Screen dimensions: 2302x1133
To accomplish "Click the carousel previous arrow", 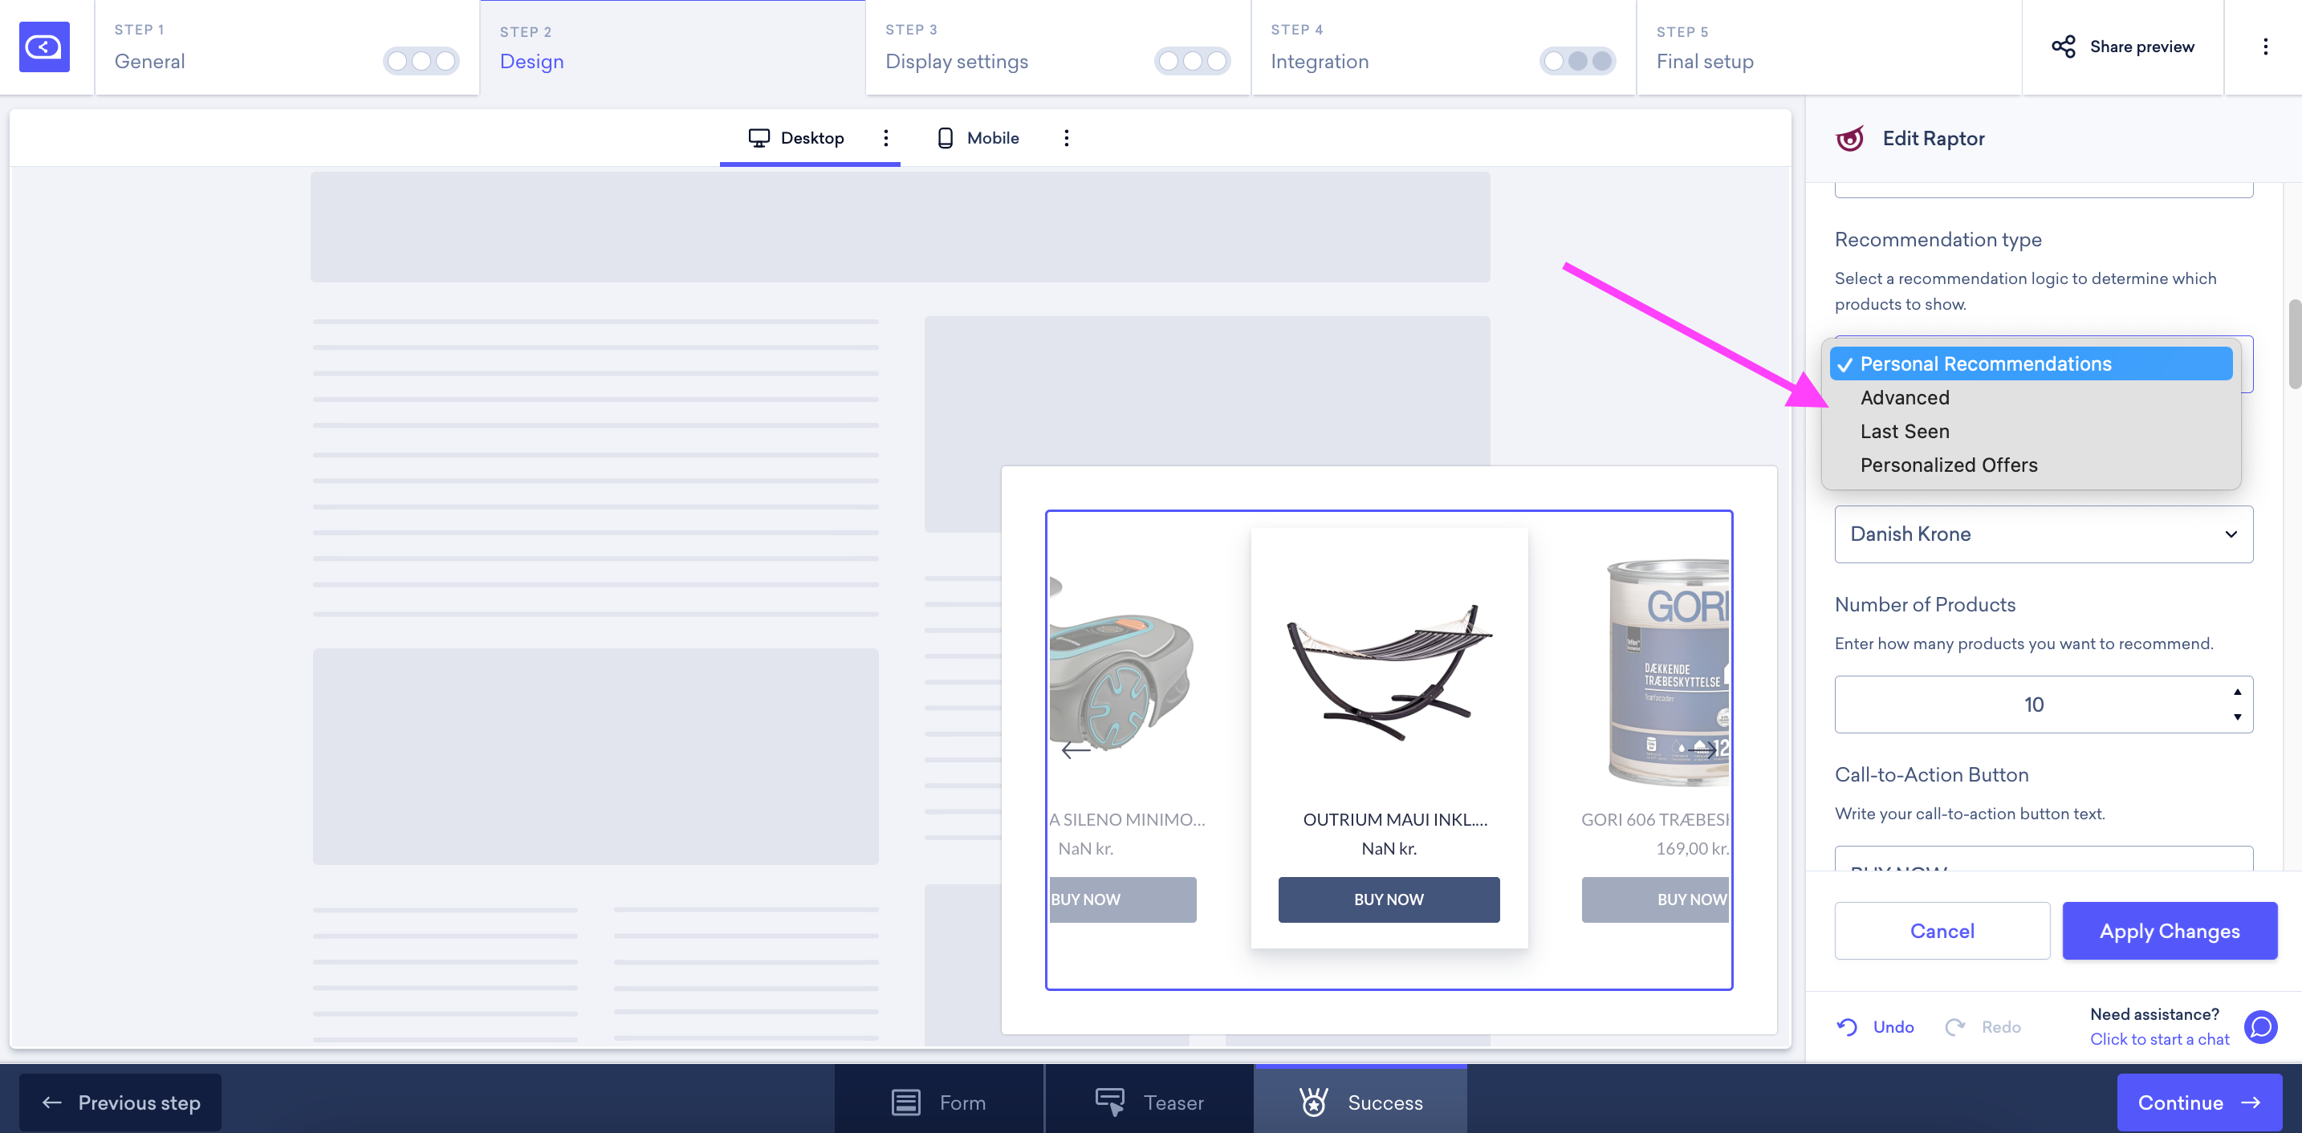I will (x=1075, y=749).
